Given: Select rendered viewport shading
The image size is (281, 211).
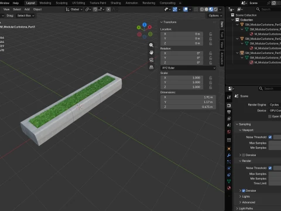Looking at the screenshot, I should [215, 9].
